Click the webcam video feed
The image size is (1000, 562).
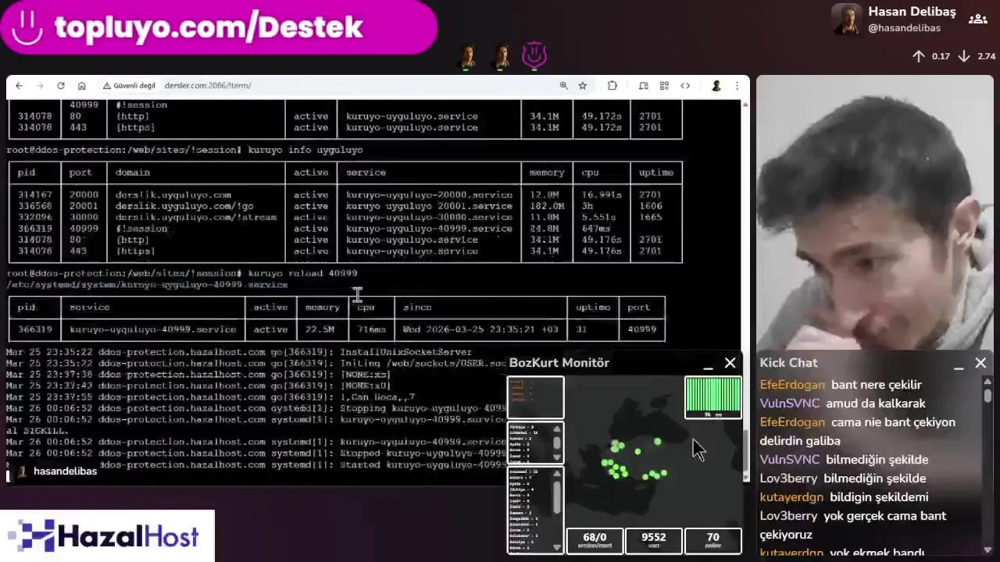[x=874, y=212]
